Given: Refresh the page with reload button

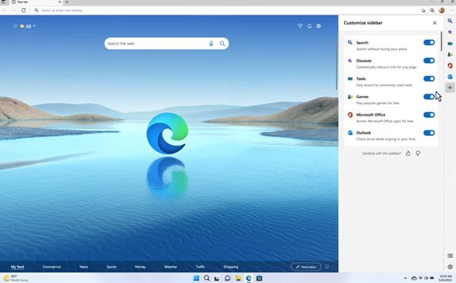Looking at the screenshot, I should click(23, 10).
